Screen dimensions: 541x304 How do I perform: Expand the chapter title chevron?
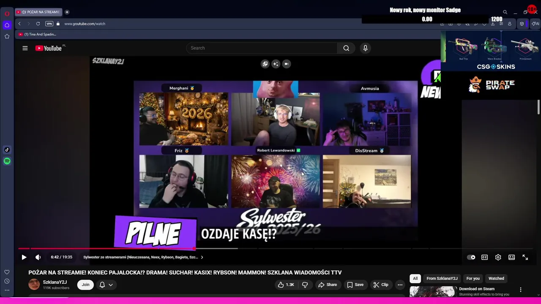click(202, 257)
